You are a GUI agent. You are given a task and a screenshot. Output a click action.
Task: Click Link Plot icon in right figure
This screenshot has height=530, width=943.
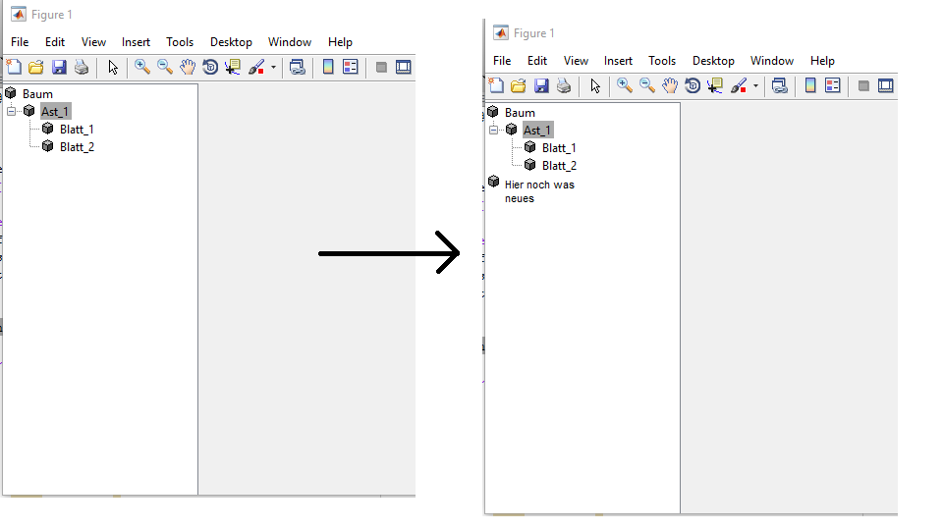tap(780, 85)
